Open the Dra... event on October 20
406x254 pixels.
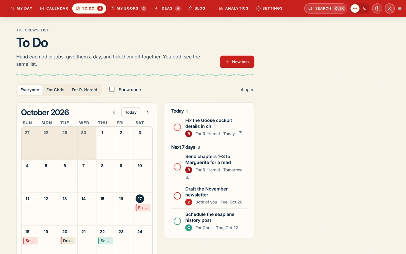click(68, 241)
